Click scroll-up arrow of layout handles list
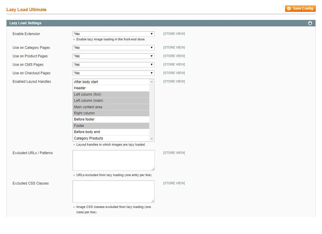322x234 pixels. [x=152, y=82]
